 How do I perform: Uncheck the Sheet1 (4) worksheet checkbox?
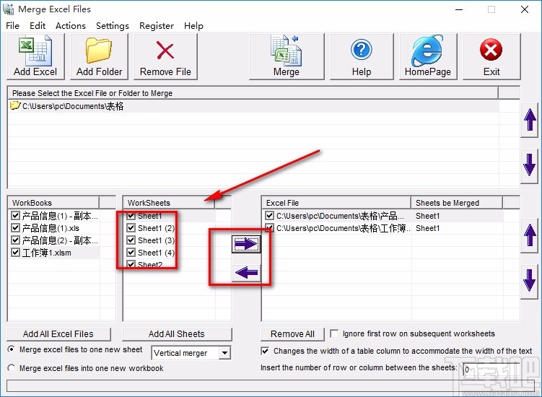131,253
